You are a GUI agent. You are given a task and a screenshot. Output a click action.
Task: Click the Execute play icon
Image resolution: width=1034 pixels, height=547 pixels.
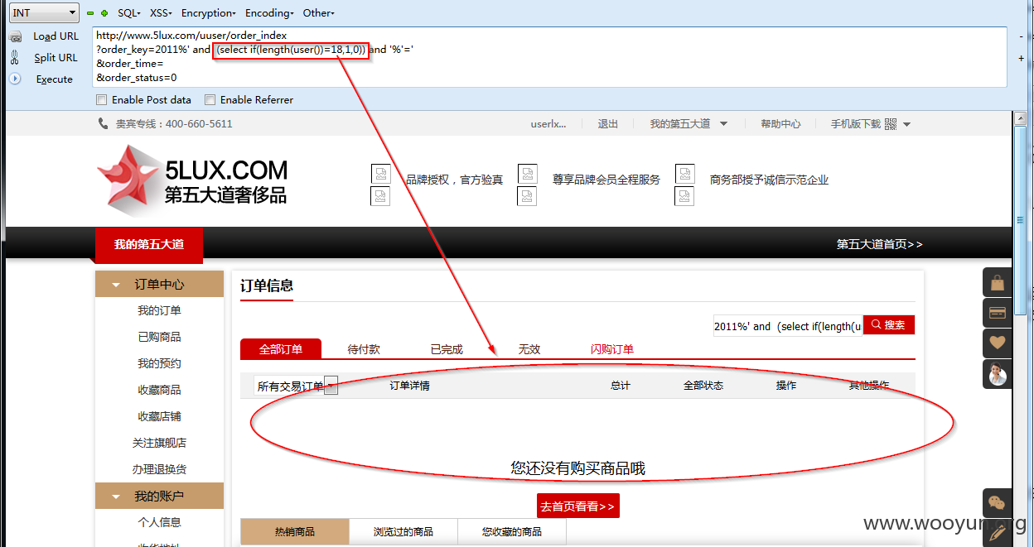(15, 79)
